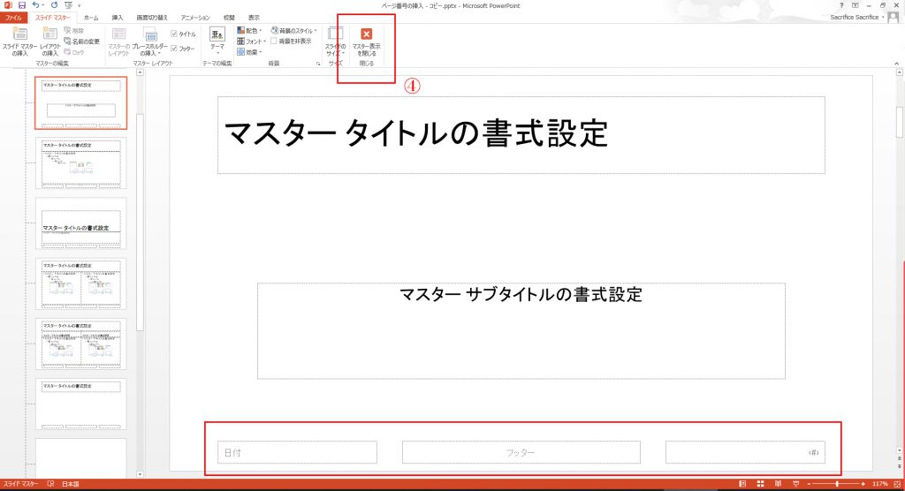Click the zoom slider in status bar
Image resolution: width=905 pixels, height=491 pixels.
[x=836, y=484]
